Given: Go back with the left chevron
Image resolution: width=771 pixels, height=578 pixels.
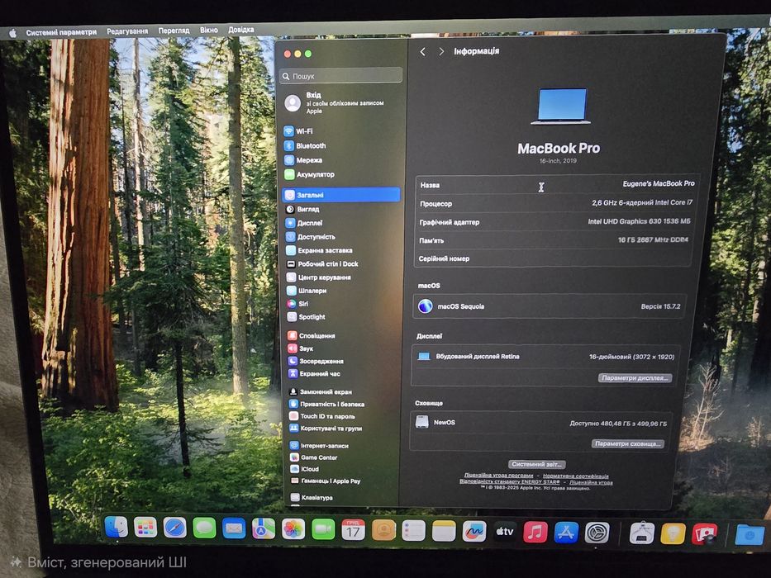Looking at the screenshot, I should [423, 51].
